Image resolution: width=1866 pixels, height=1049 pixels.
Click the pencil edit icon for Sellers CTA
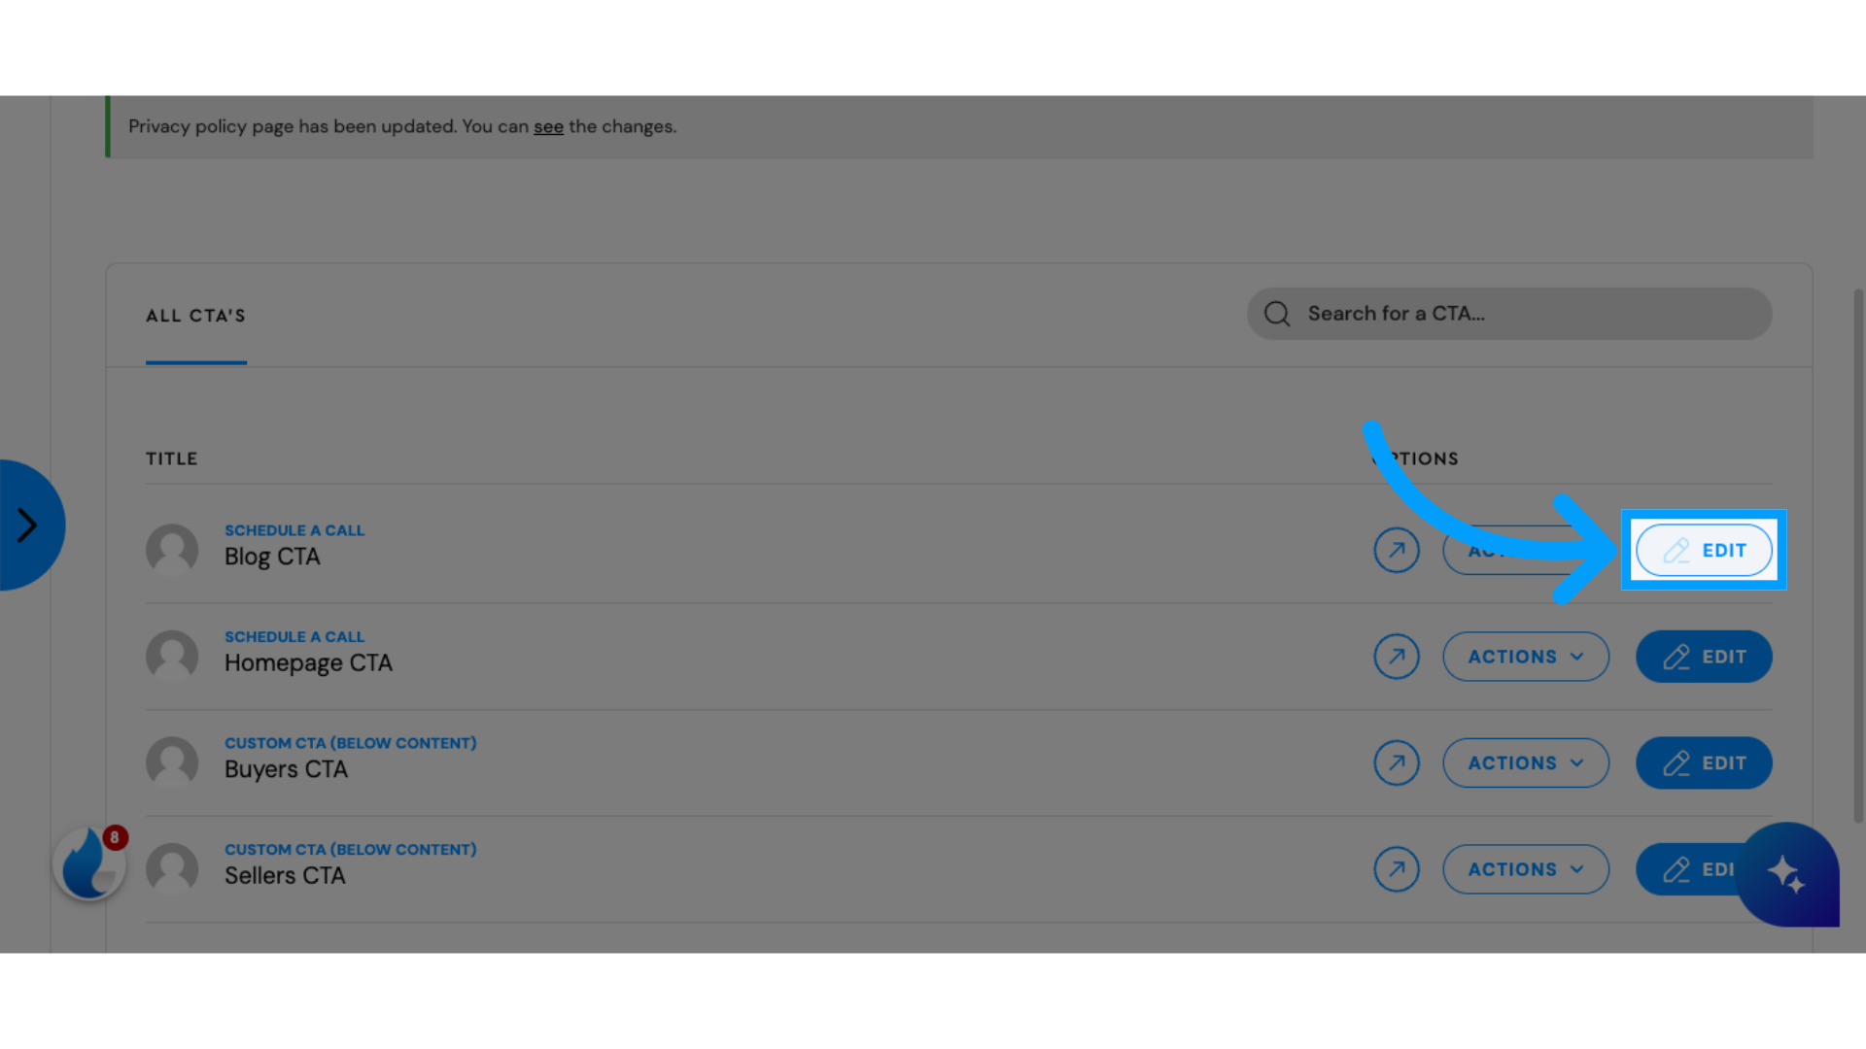[x=1676, y=868]
